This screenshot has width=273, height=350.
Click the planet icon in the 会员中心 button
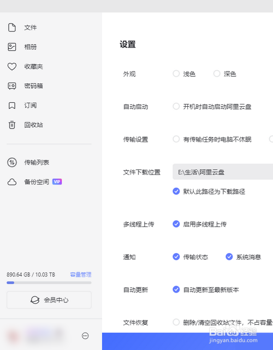click(x=35, y=300)
